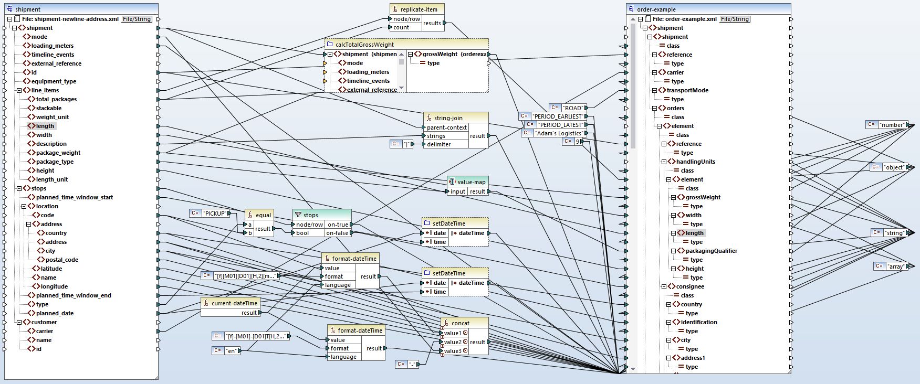Click File/String button in order-example component

(x=734, y=19)
